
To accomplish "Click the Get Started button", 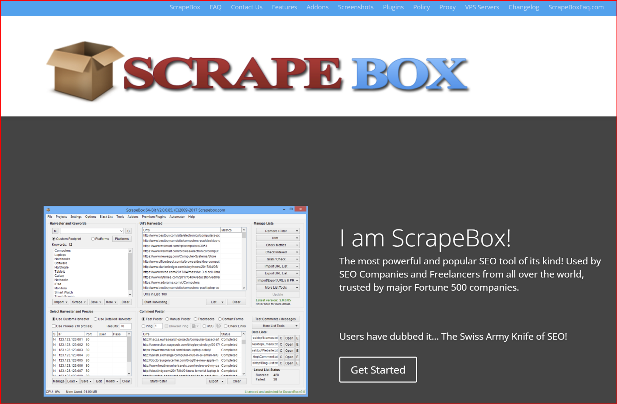I will (x=378, y=370).
